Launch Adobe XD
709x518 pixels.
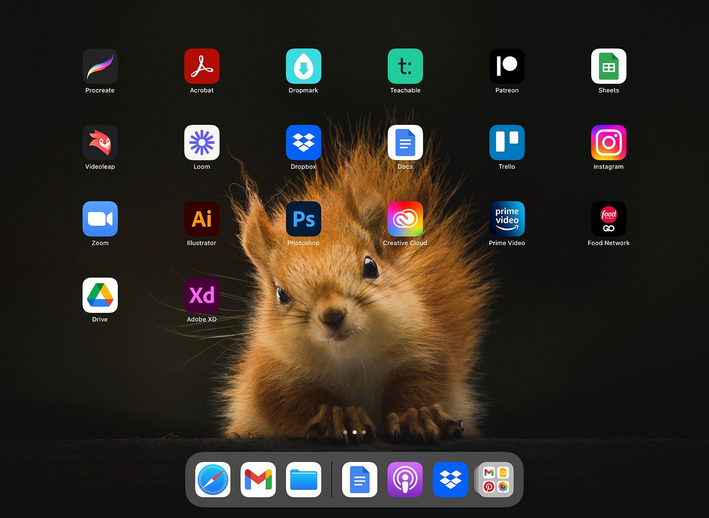202,295
